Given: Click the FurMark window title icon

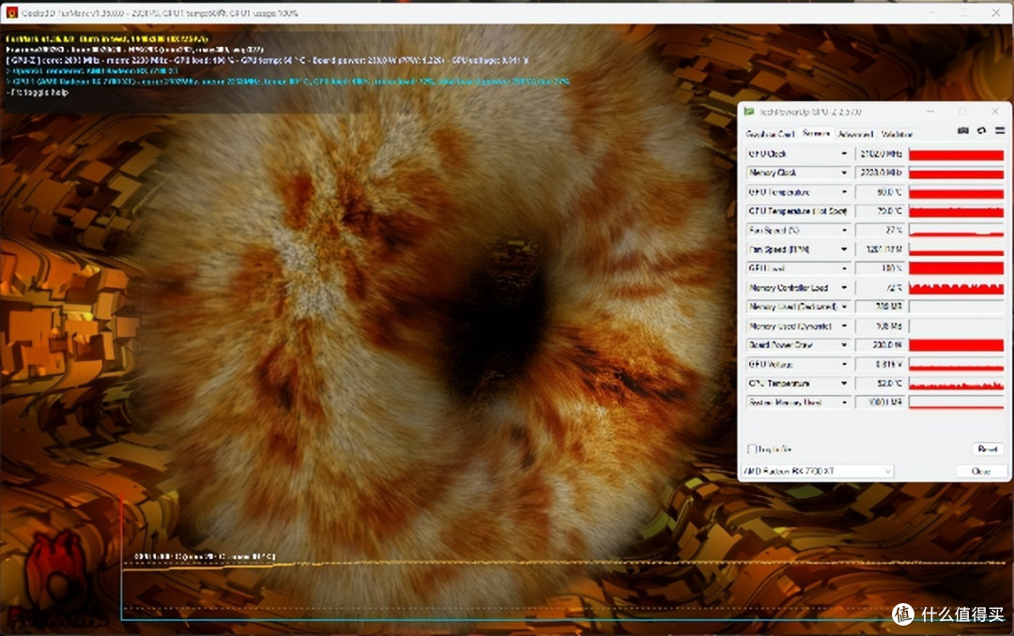Looking at the screenshot, I should 11,12.
